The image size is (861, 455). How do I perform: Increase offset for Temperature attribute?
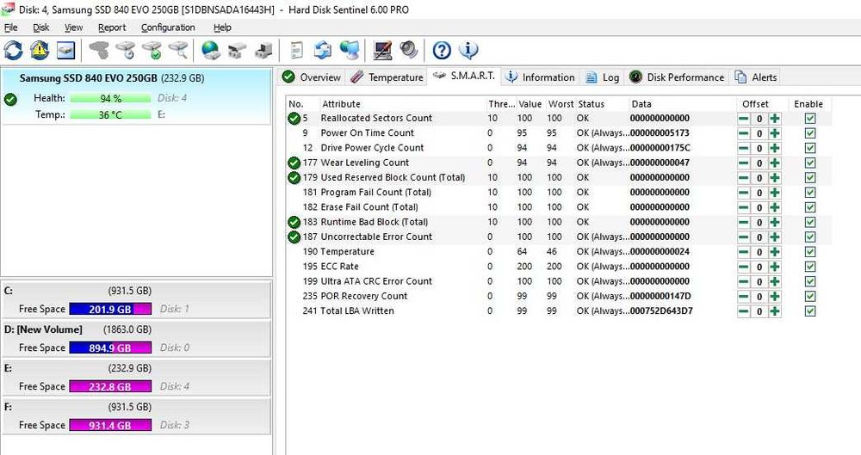click(x=775, y=252)
